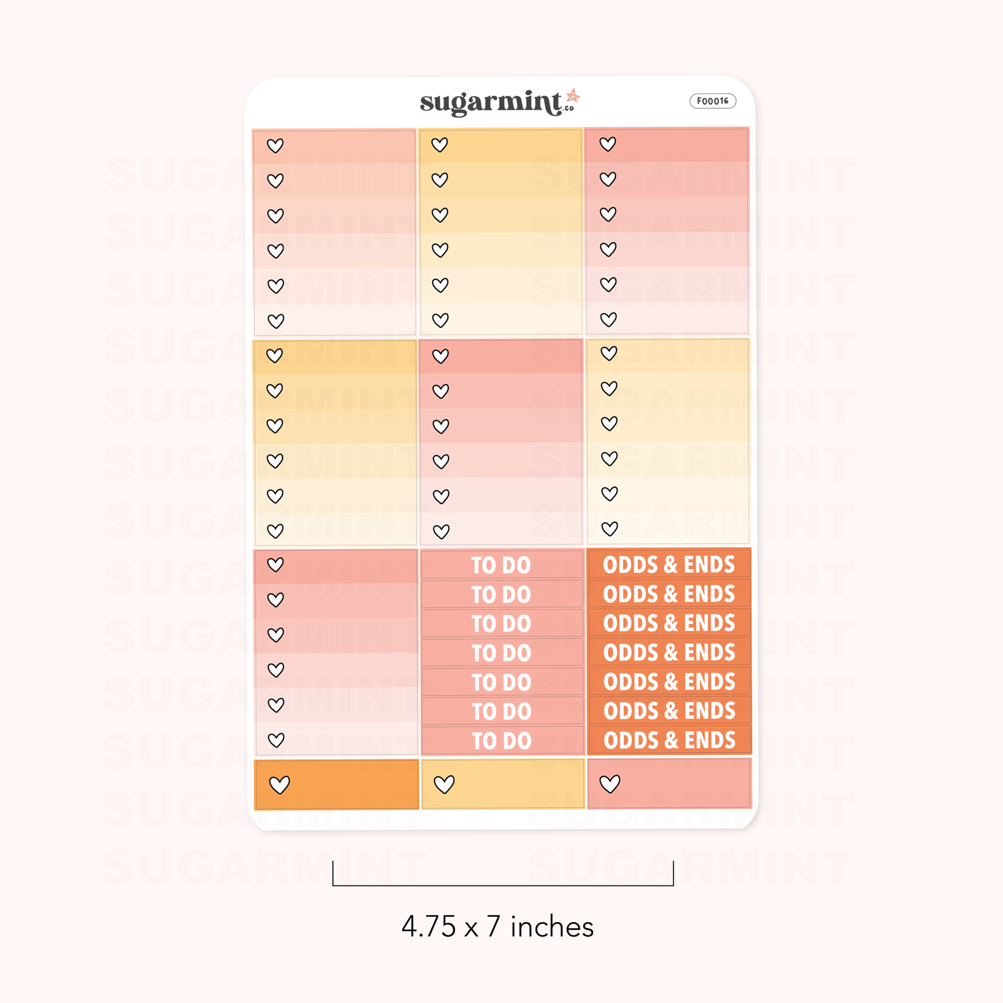This screenshot has height=1003, width=1003.
Task: Check the last heart in the middle-right yellow checklist
Action: [610, 528]
